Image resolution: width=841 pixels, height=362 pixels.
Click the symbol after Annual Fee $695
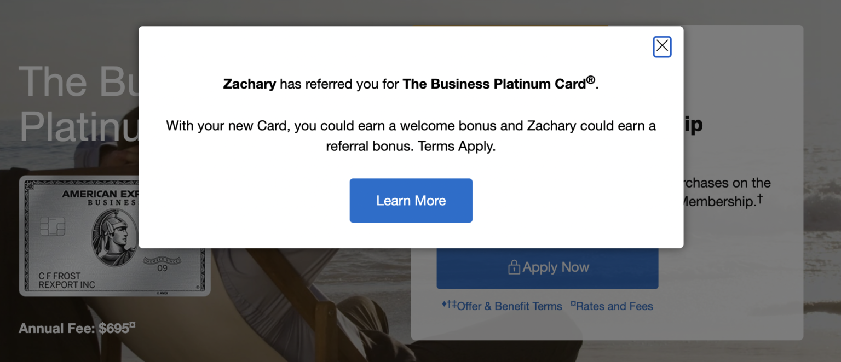pyautogui.click(x=133, y=326)
